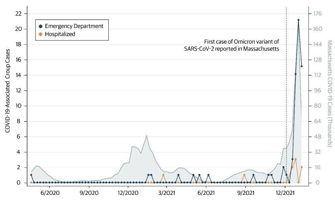Click the final orange Hospitalized data point
335x201 pixels.
point(302,167)
